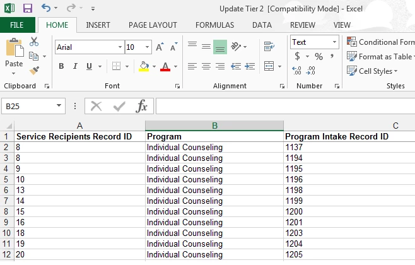
Task: Open the FORMULAS tab
Action: point(214,25)
